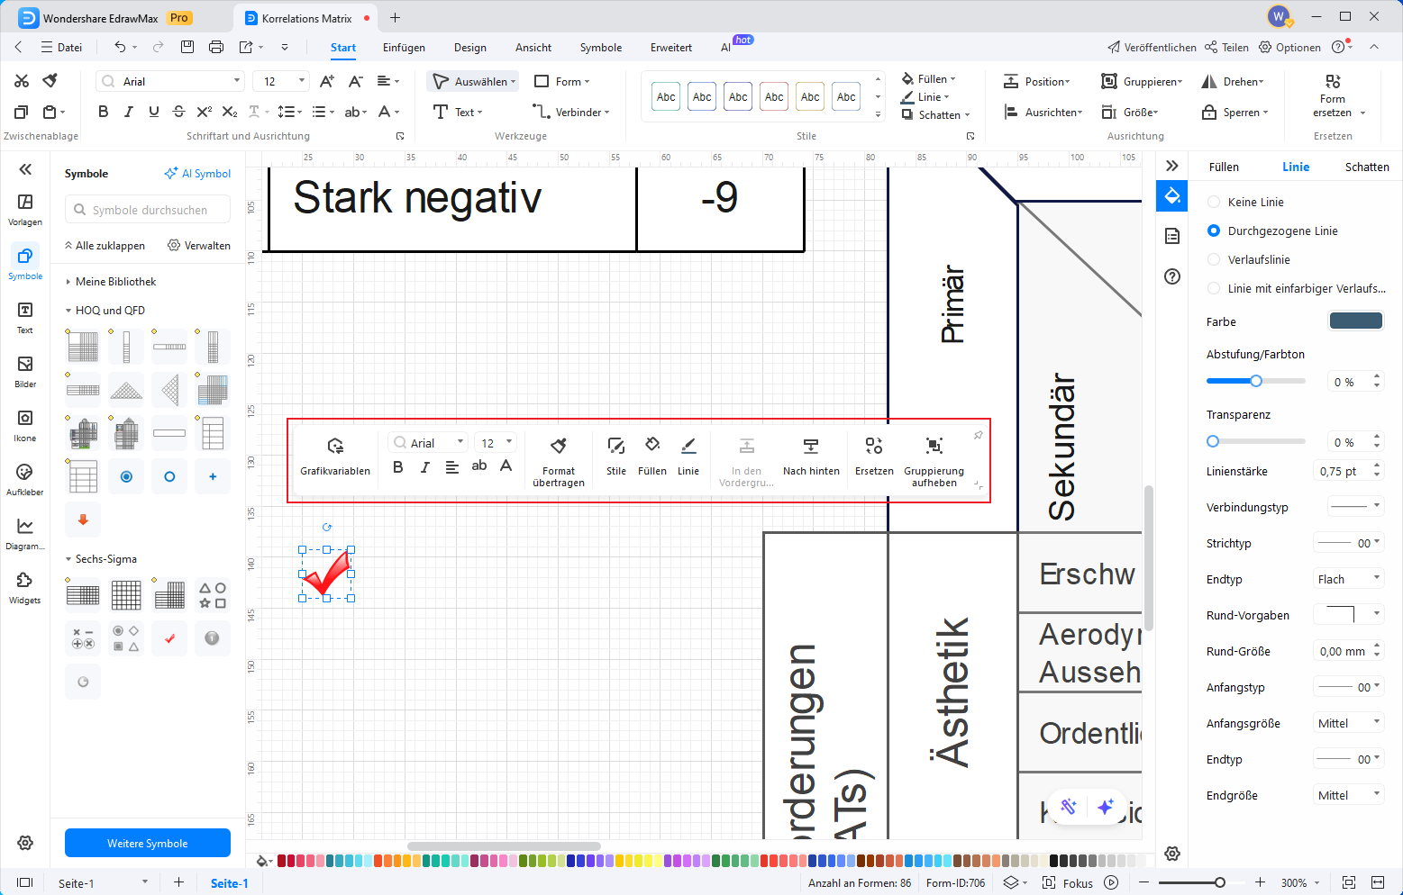The width and height of the screenshot is (1403, 895).
Task: Click Alle zuklappen
Action: tap(105, 246)
